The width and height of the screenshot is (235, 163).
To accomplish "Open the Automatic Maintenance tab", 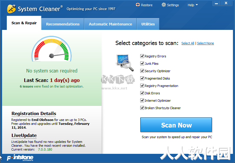I will tap(110, 24).
